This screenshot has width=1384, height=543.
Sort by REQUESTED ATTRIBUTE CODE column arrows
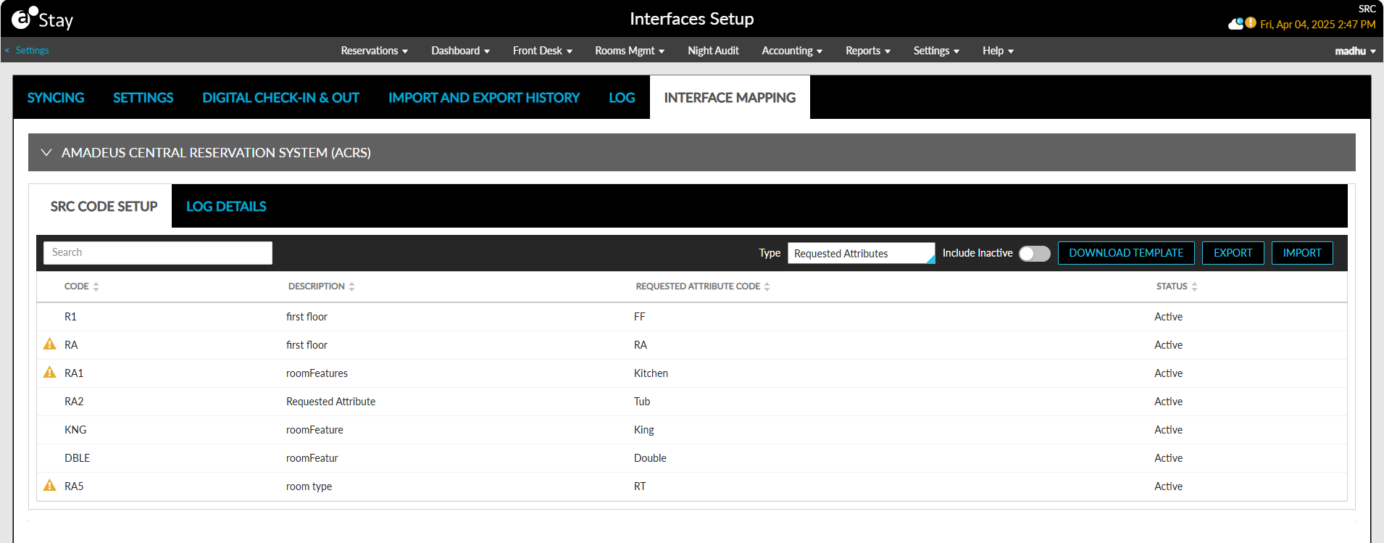[767, 286]
